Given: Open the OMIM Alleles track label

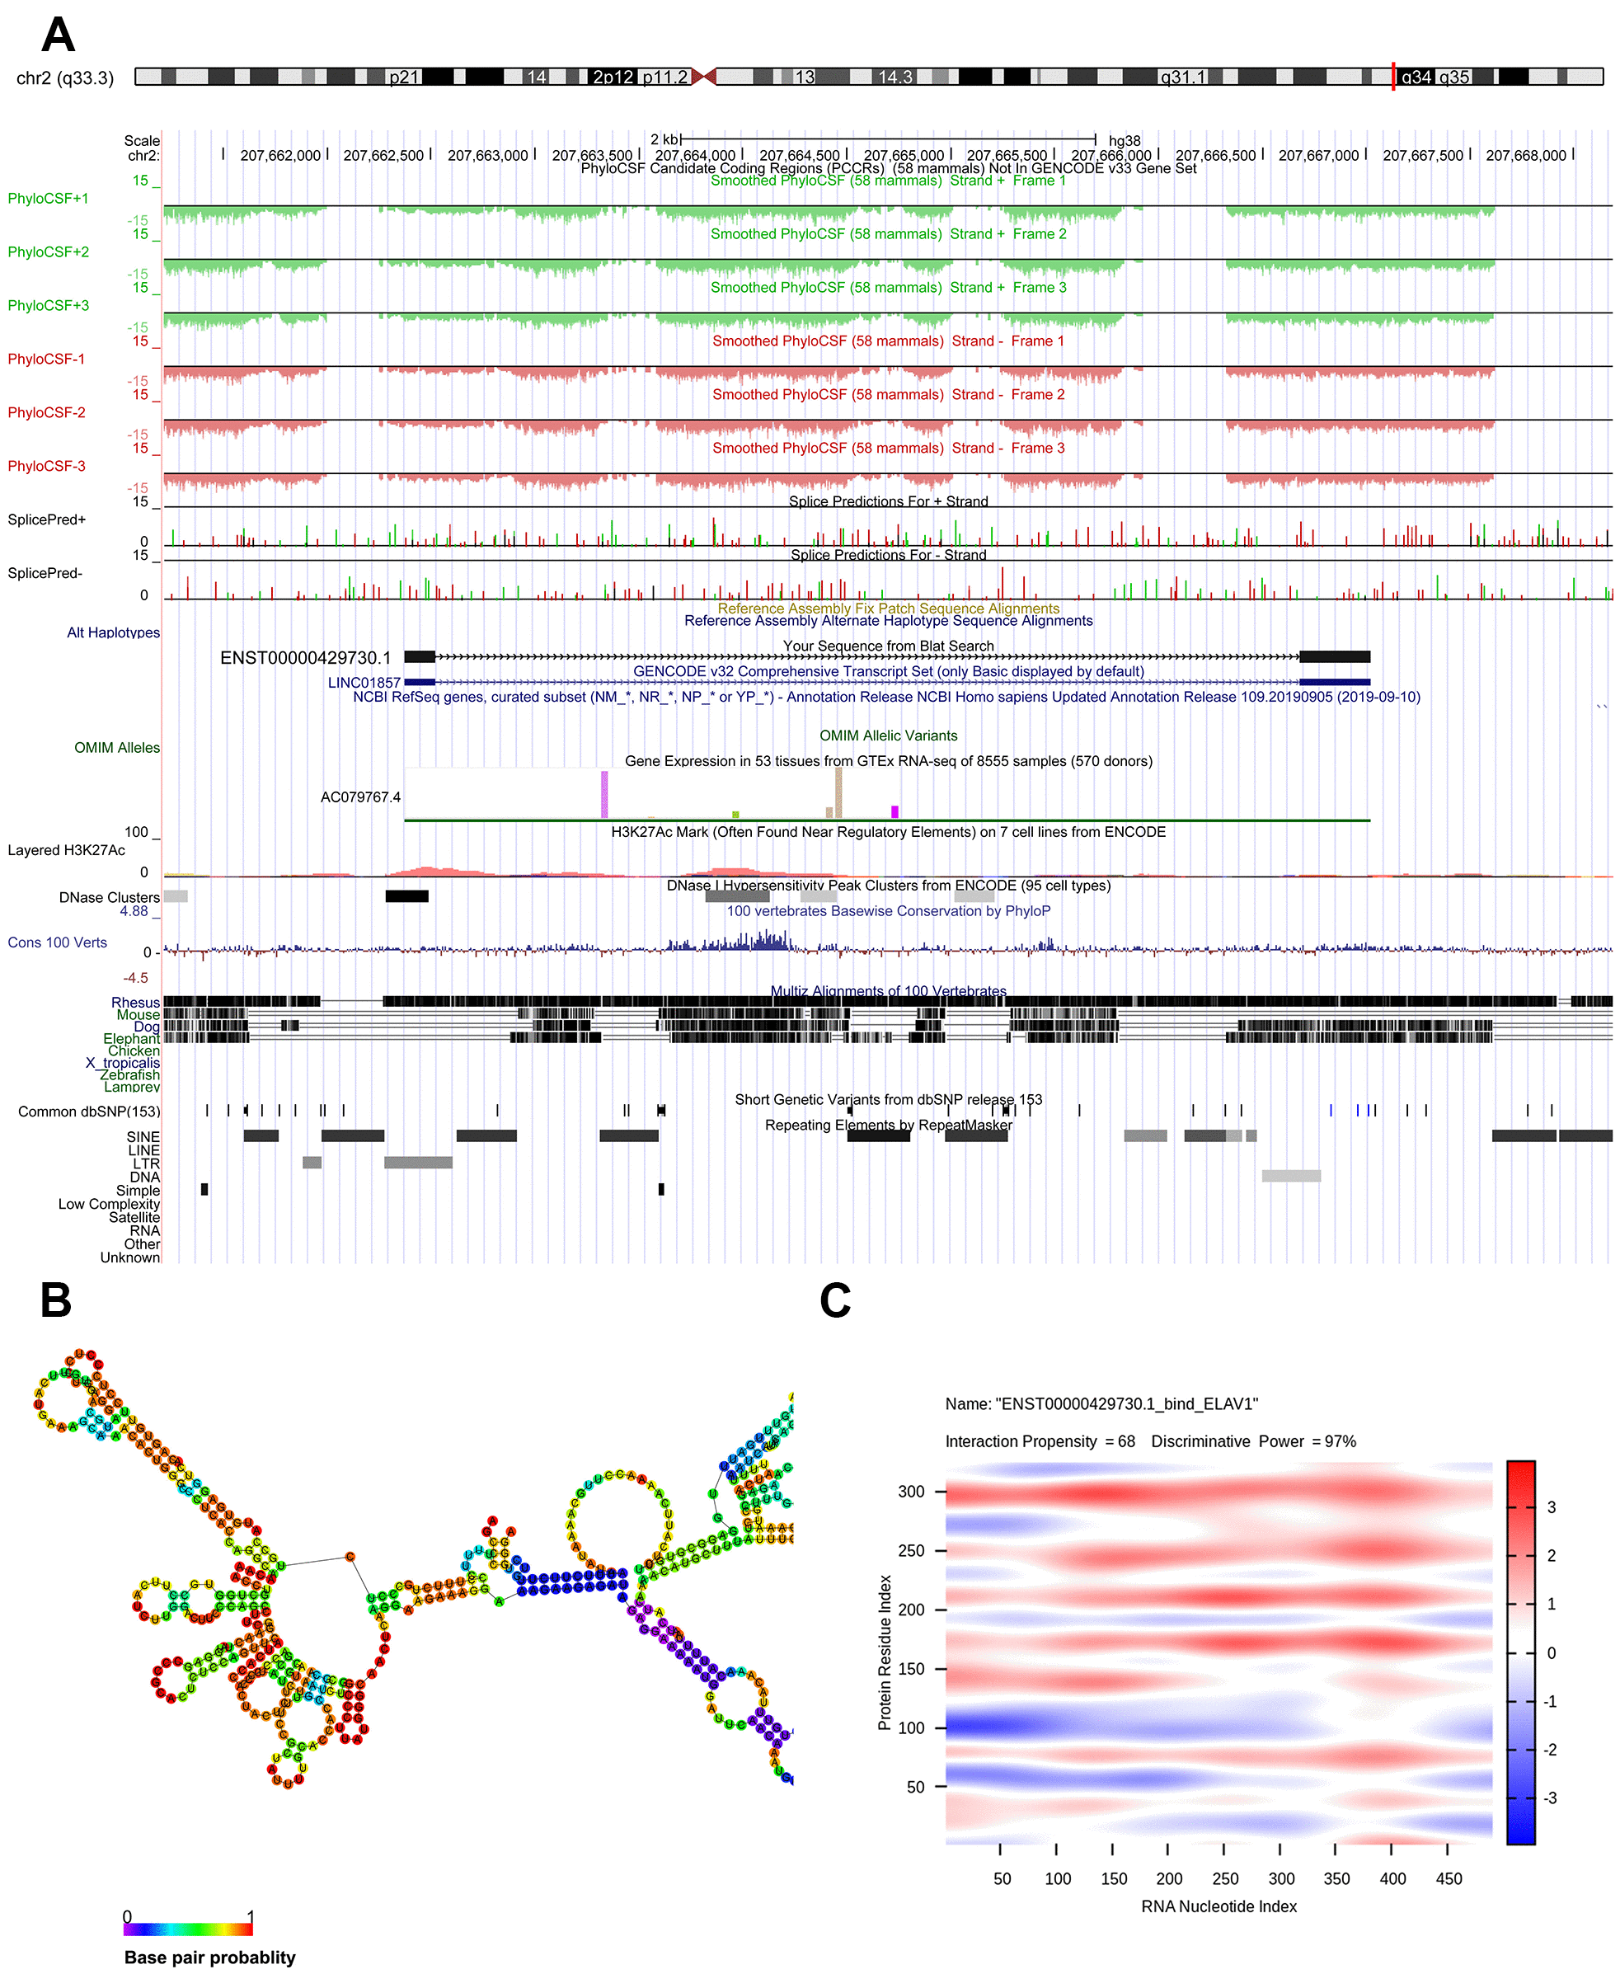Looking at the screenshot, I should coord(116,748).
